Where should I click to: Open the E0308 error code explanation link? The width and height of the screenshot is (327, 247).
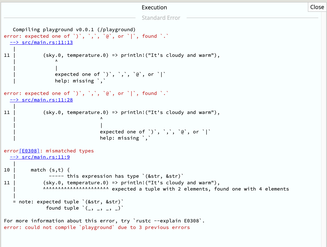[x=29, y=151]
